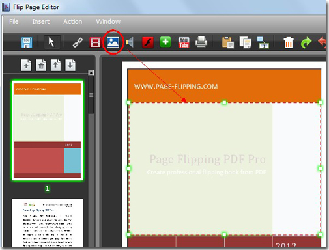Click the clipboard paste icon
The width and height of the screenshot is (329, 250).
(x=227, y=42)
